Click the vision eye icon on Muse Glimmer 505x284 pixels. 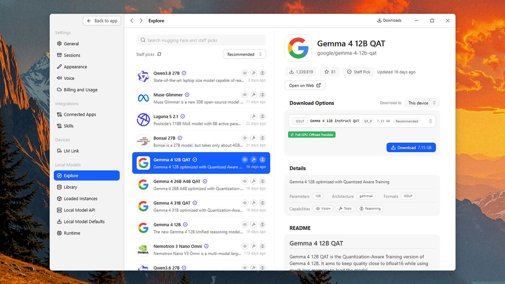(245, 95)
